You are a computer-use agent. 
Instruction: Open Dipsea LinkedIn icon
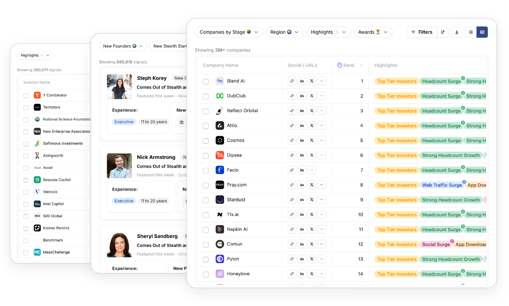click(302, 155)
